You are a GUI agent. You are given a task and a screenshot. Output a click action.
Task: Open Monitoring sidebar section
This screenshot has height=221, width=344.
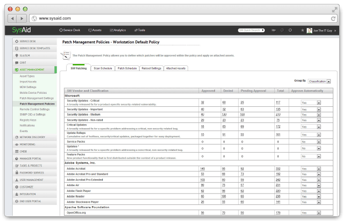click(x=35, y=145)
